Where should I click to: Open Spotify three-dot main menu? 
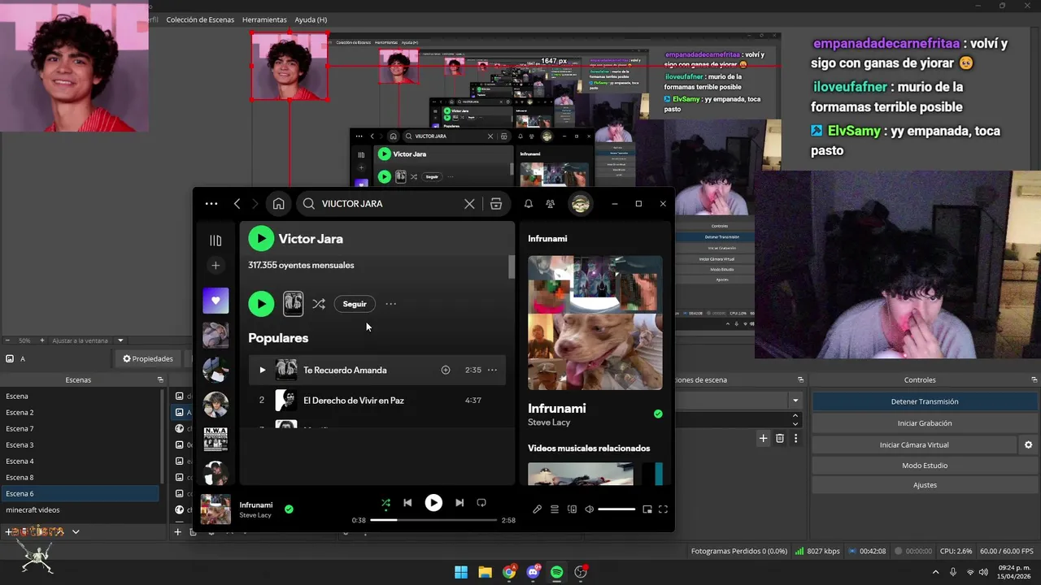point(211,204)
